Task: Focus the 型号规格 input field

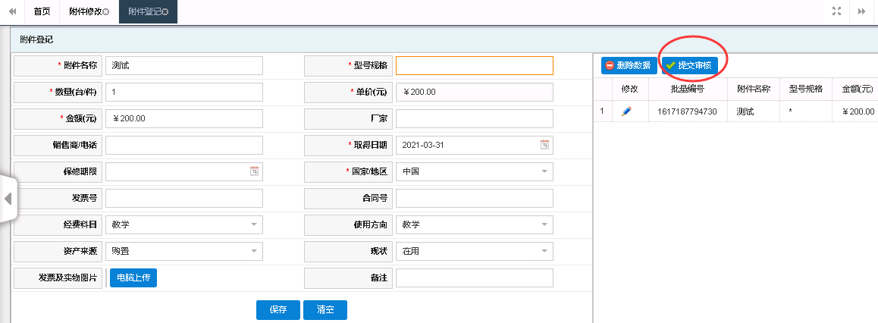Action: pos(474,66)
